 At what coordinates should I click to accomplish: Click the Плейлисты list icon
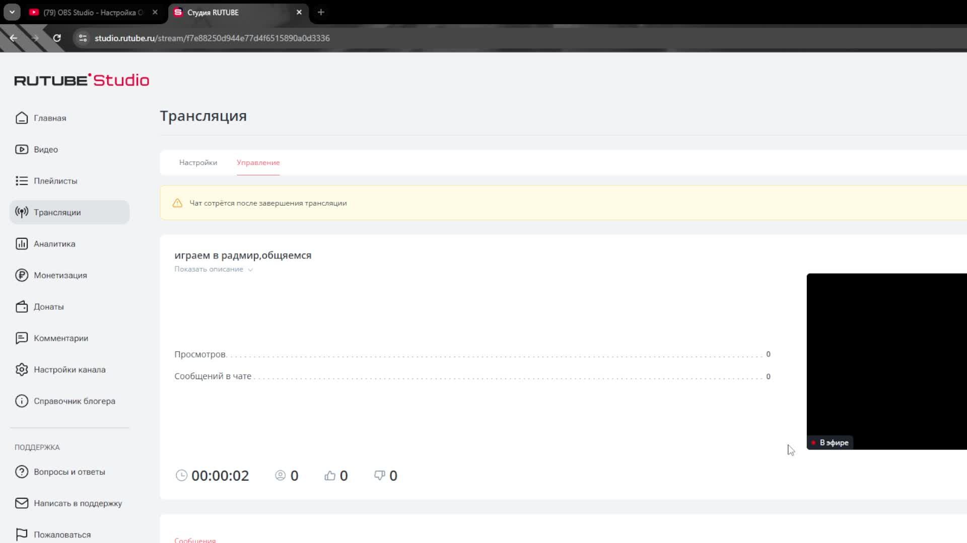click(x=21, y=180)
